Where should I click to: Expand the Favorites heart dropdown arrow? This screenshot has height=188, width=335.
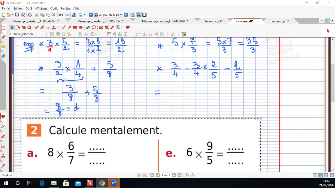pyautogui.click(x=131, y=27)
